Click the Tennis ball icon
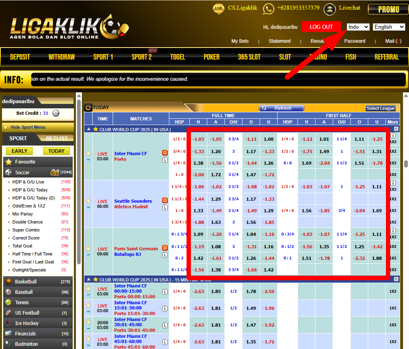Image resolution: width=409 pixels, height=349 pixels. 8,302
